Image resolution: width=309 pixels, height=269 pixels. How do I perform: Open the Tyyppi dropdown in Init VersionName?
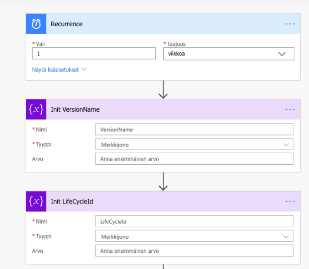pyautogui.click(x=194, y=145)
